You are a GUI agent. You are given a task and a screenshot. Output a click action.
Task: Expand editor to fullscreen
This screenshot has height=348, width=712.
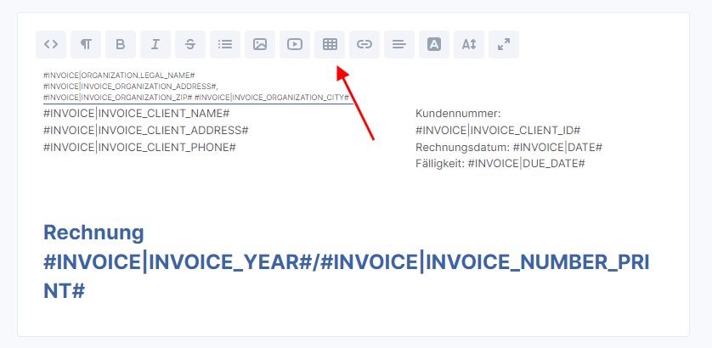(x=504, y=44)
